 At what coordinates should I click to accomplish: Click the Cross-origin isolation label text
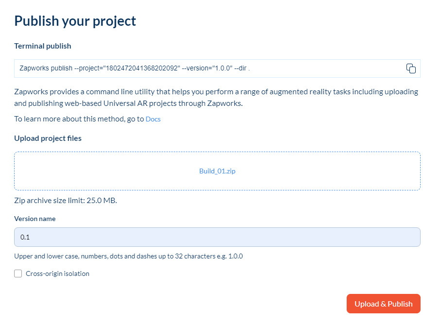tap(57, 274)
